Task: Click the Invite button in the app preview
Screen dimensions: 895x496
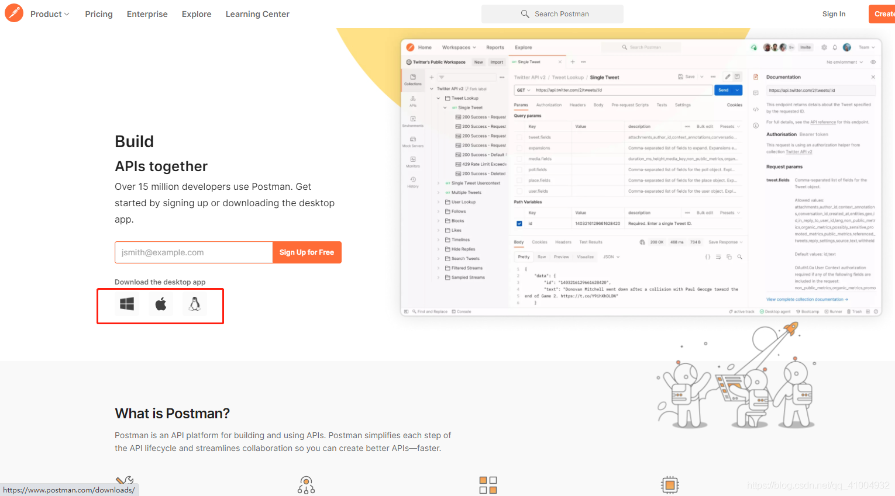Action: pyautogui.click(x=806, y=47)
